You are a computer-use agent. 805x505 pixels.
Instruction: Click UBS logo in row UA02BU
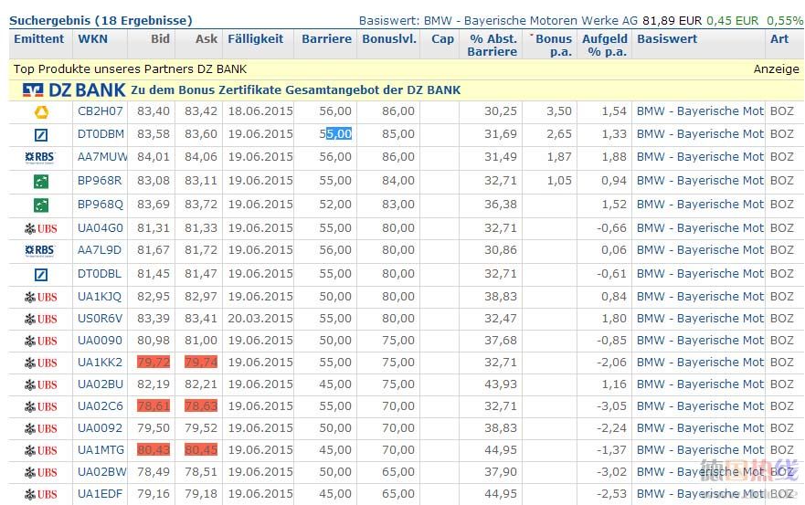point(41,384)
